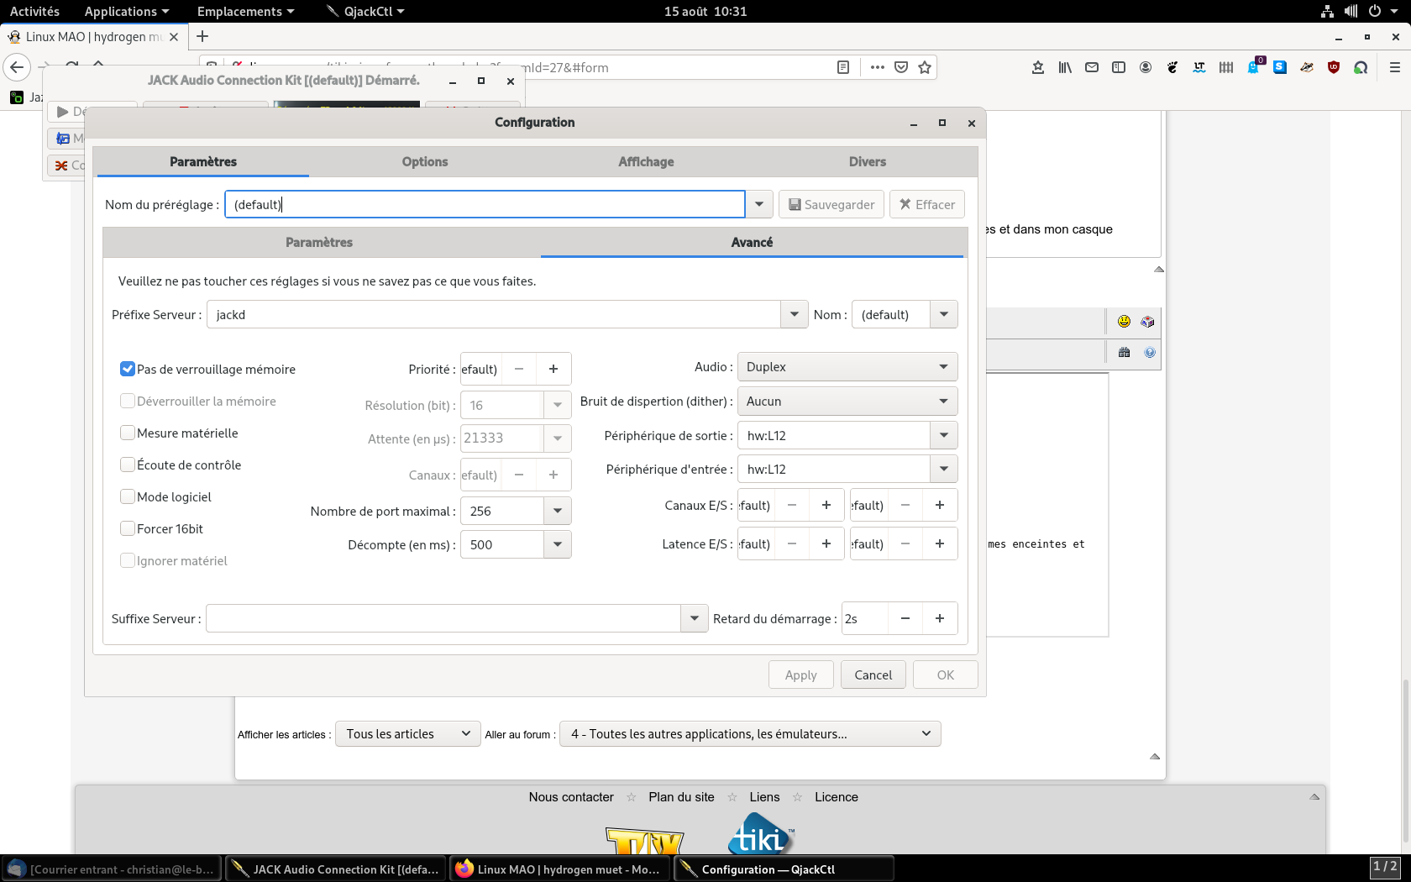Open LanguageTool extension icon
This screenshot has height=882, width=1411.
1199,67
